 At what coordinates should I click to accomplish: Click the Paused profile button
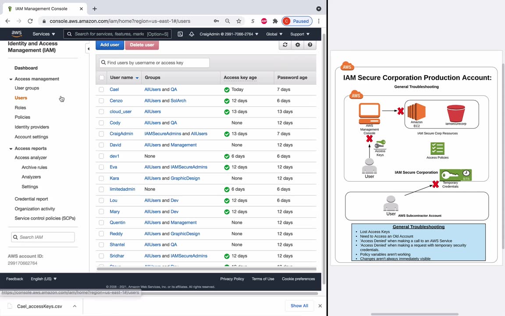click(x=297, y=21)
